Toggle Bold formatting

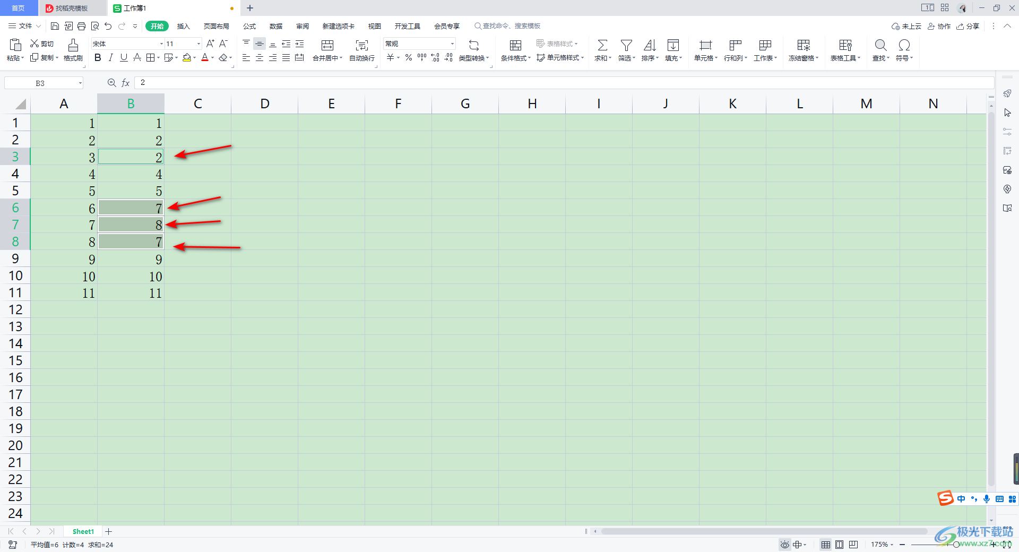click(x=98, y=57)
